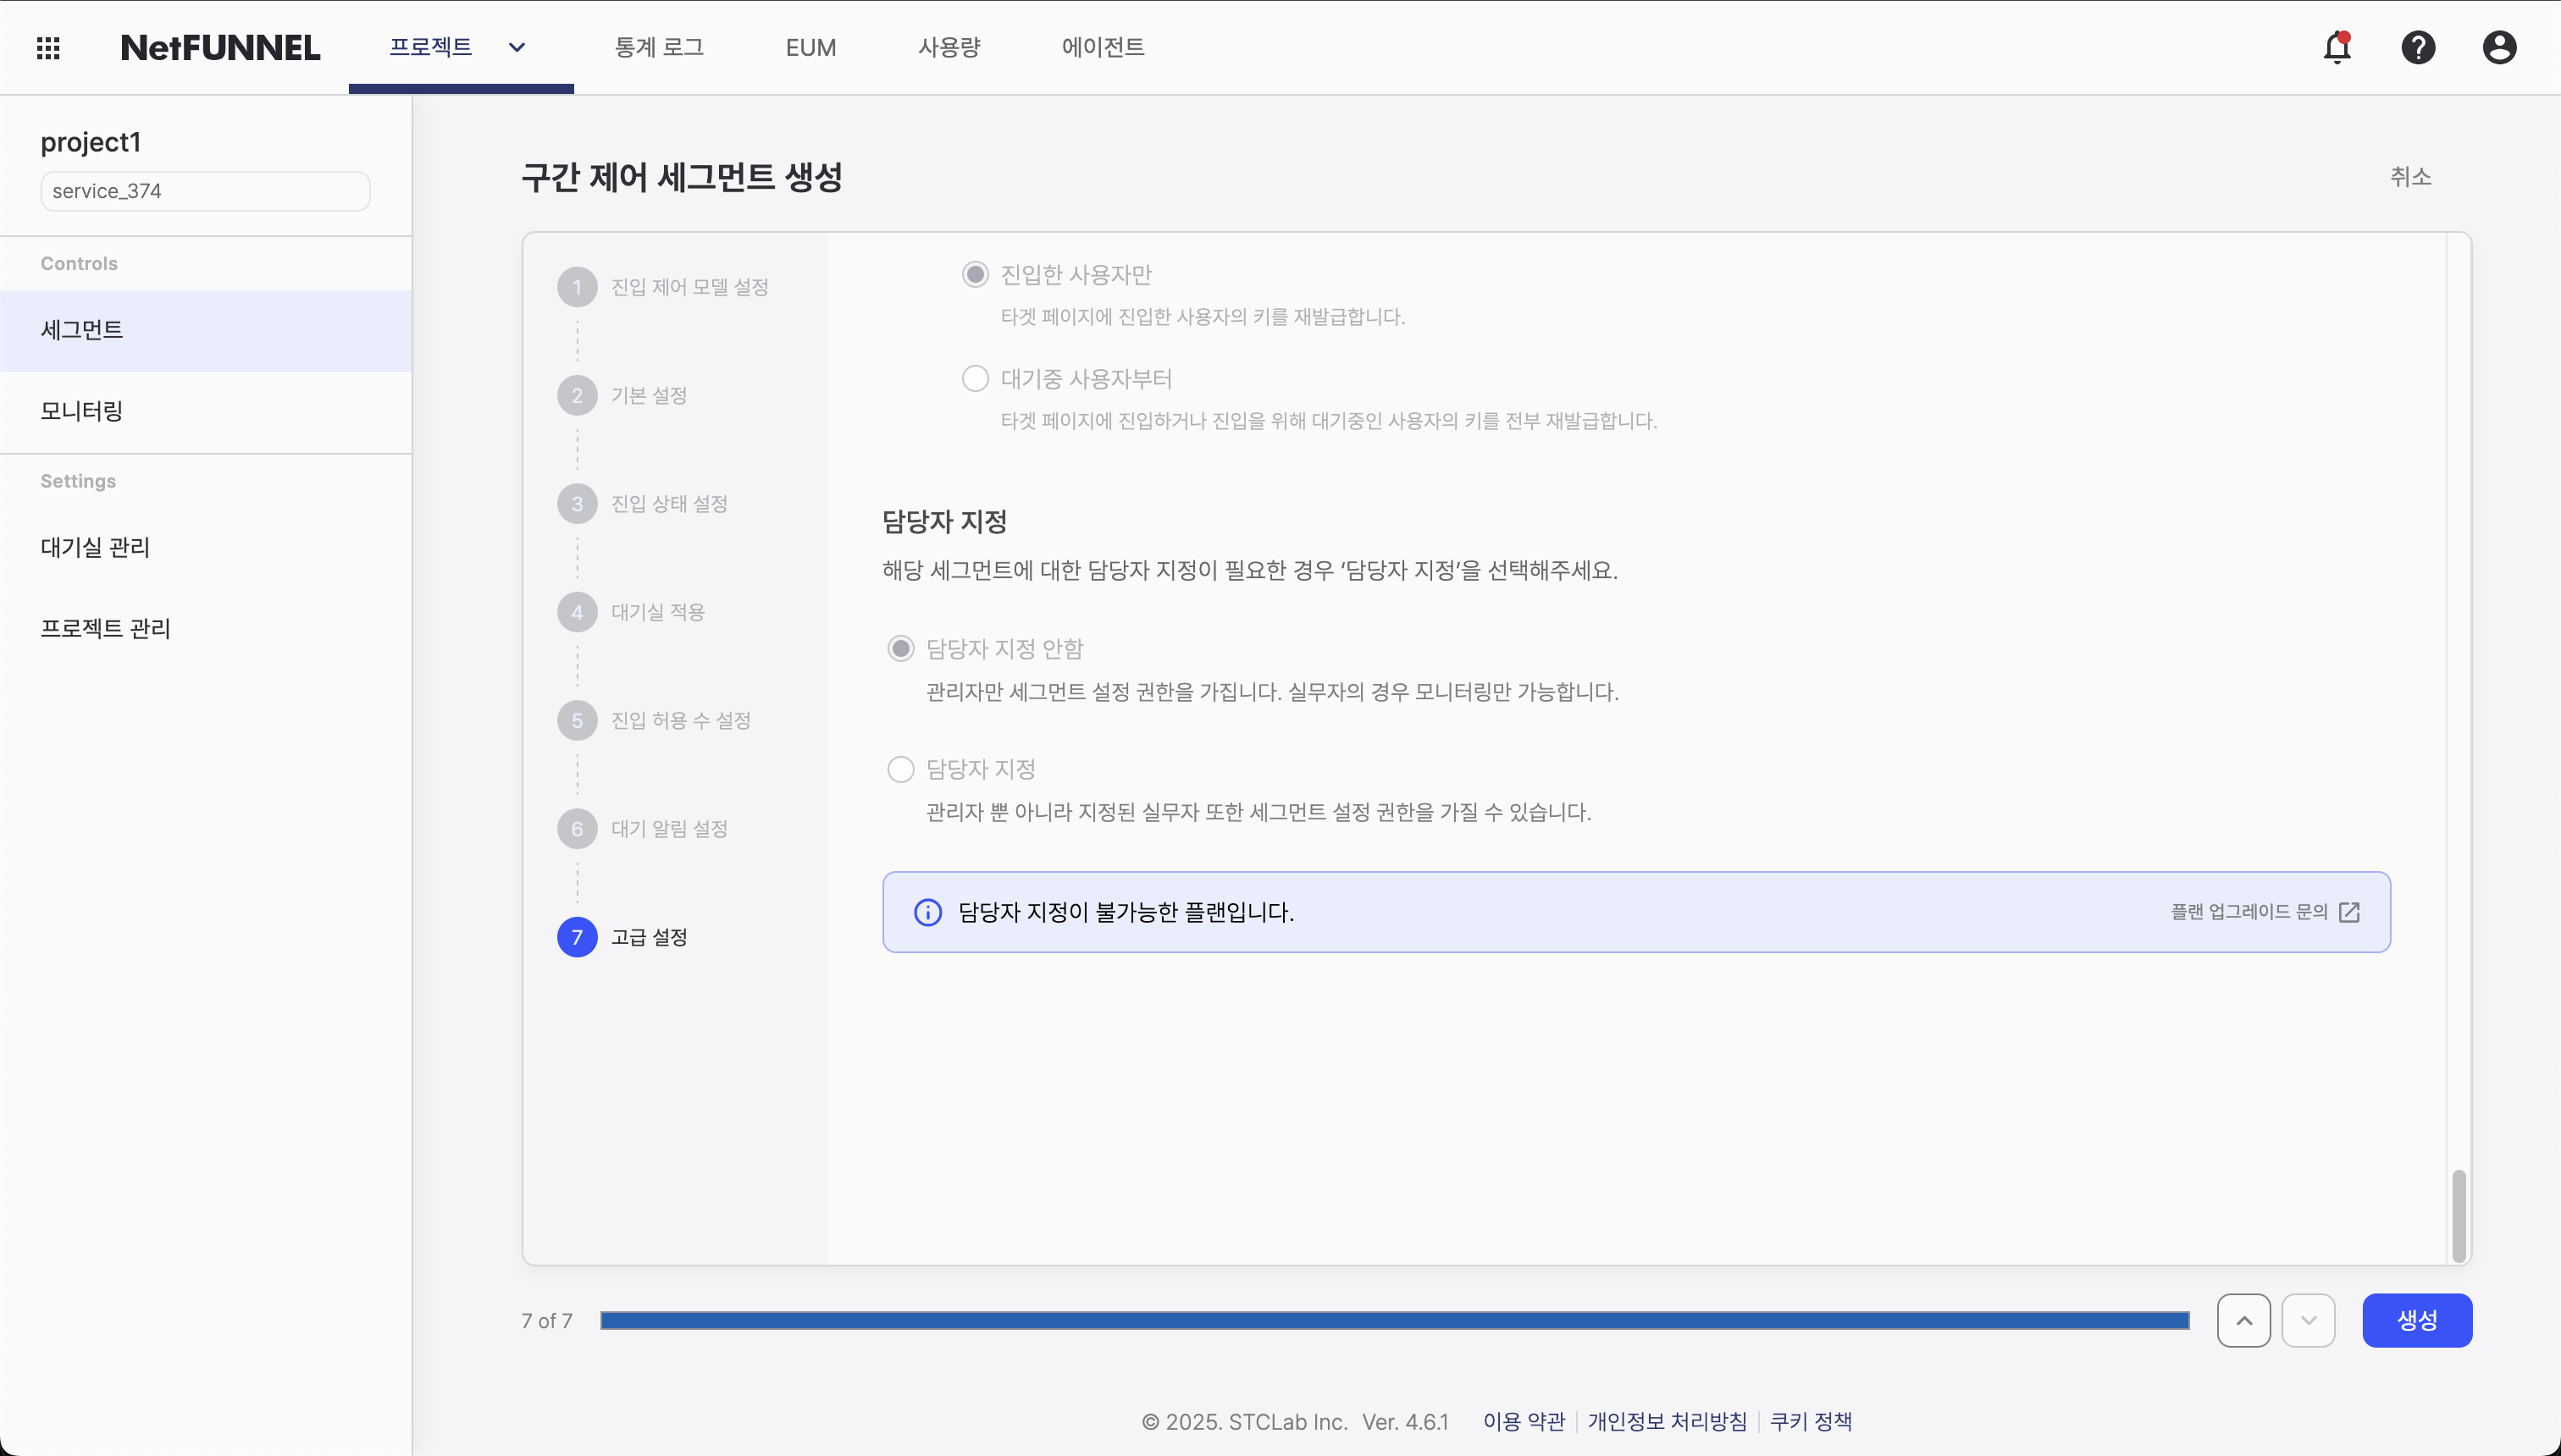Select 진입한 사용자만 option

tap(975, 273)
